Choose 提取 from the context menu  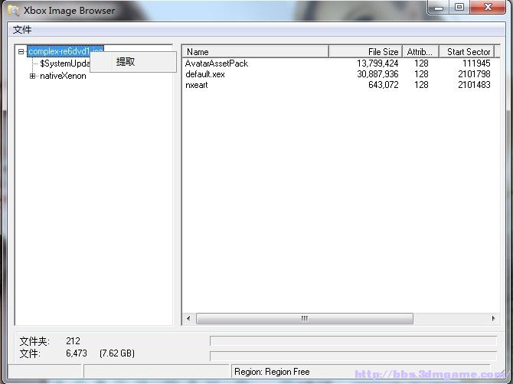126,62
